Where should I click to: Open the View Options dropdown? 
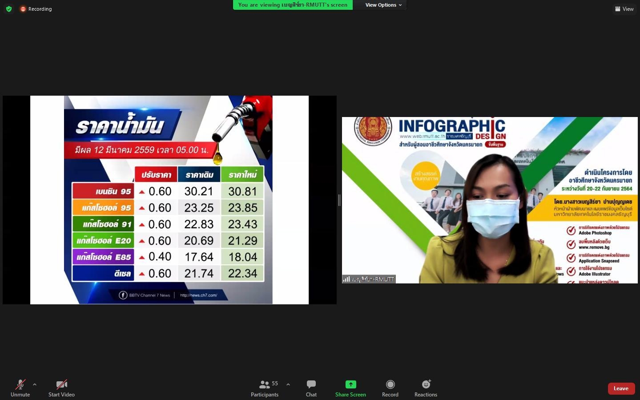tap(383, 5)
